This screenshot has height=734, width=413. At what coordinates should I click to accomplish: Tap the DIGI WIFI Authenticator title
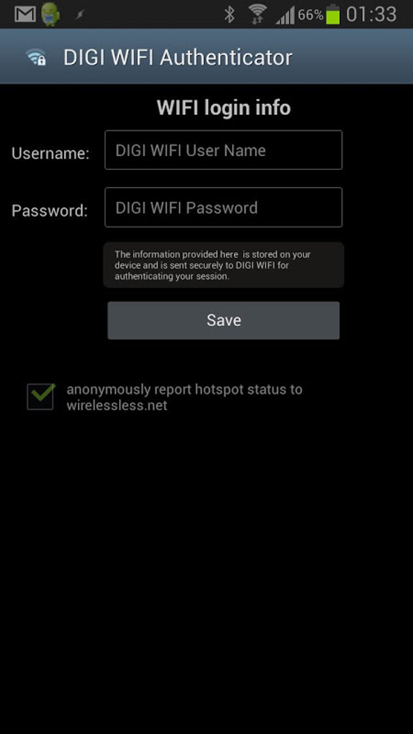tap(178, 57)
